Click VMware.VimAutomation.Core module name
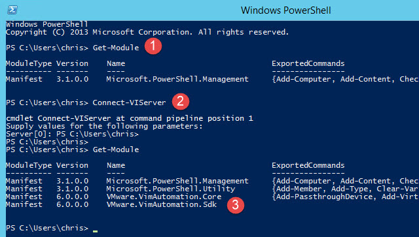Screen dimensions: 419x237 click(x=164, y=197)
